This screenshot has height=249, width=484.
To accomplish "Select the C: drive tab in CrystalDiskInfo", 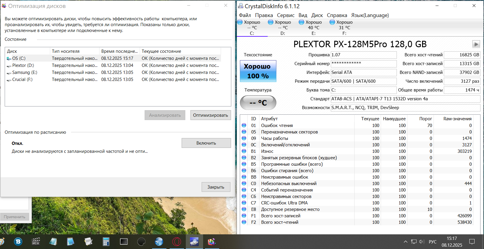I will pyautogui.click(x=252, y=28).
